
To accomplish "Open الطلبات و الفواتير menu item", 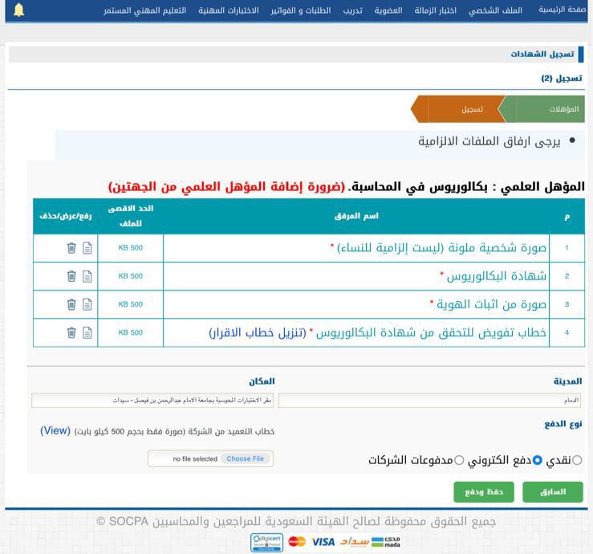I will point(301,10).
